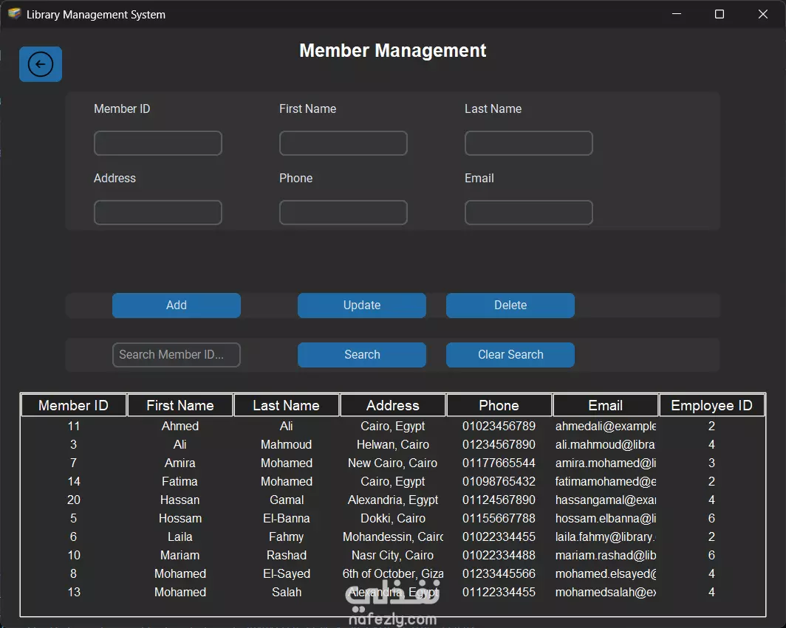The width and height of the screenshot is (786, 628).
Task: Click the first name cell Fatima
Action: click(180, 482)
